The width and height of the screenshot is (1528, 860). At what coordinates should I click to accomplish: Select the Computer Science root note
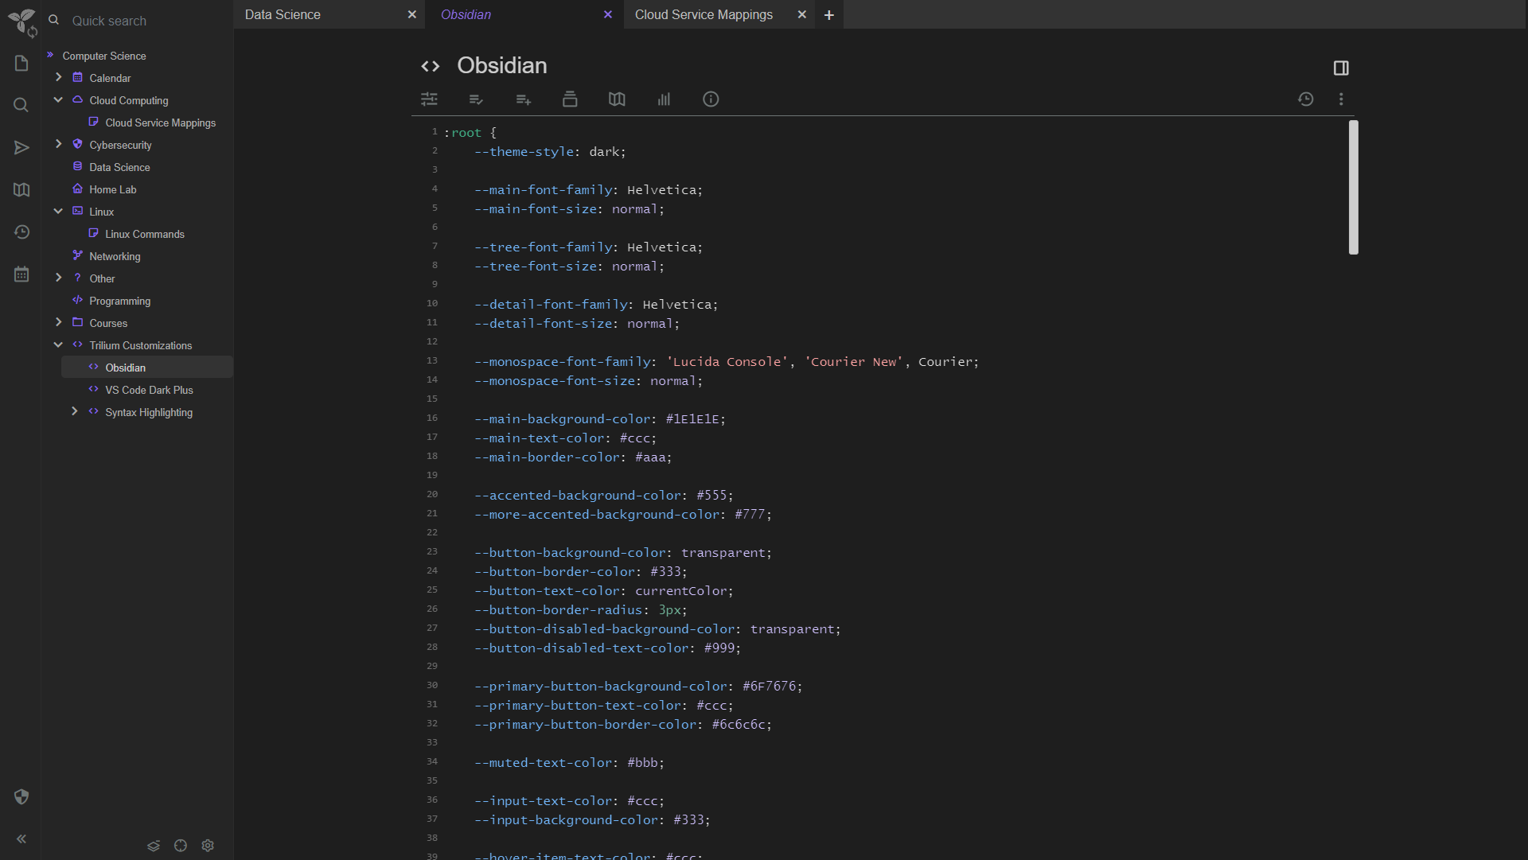(104, 56)
